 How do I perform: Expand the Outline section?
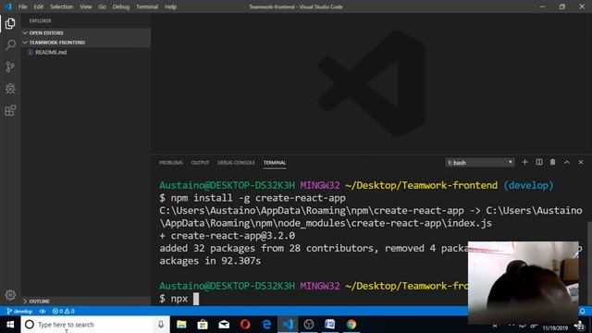(86, 302)
